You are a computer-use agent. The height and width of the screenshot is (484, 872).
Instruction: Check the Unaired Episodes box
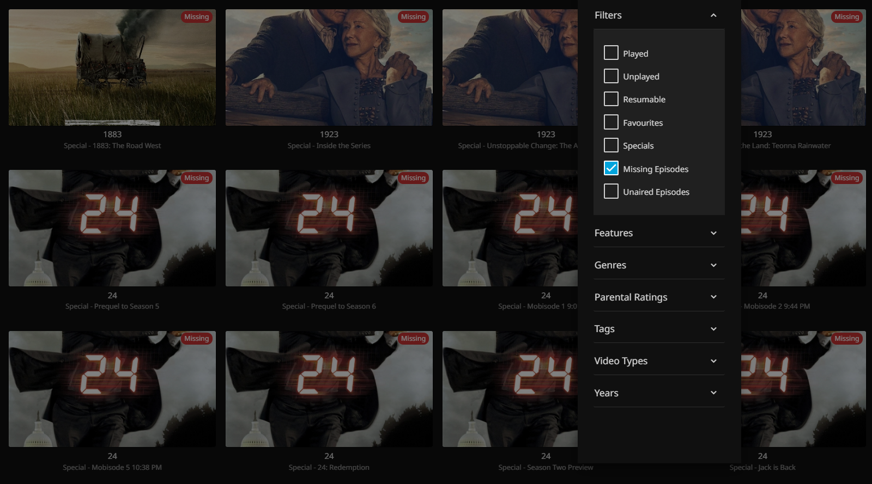click(611, 192)
